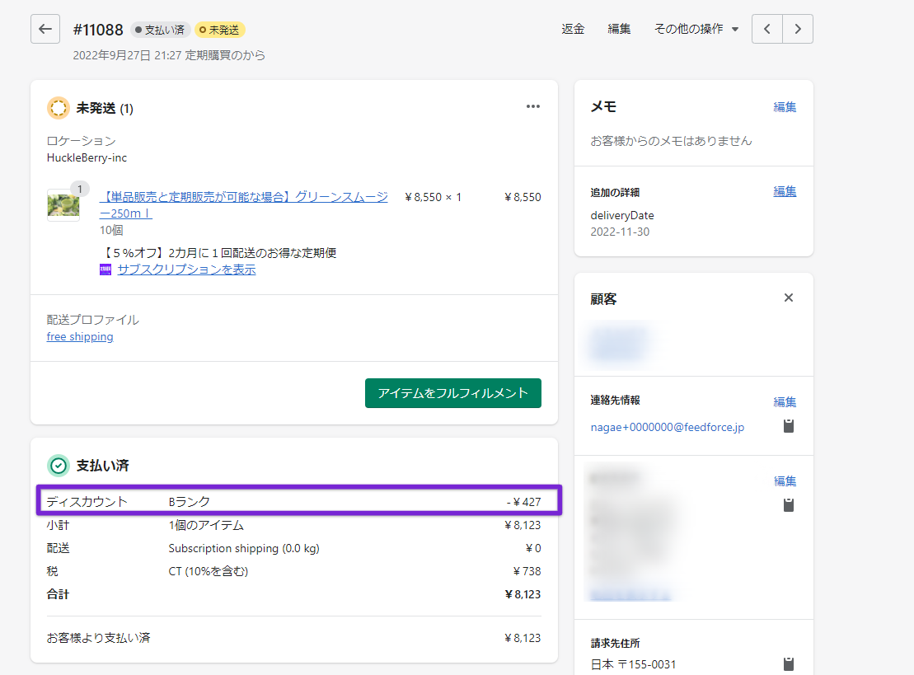Close the customer card with X
Image resolution: width=914 pixels, height=675 pixels.
(x=789, y=298)
